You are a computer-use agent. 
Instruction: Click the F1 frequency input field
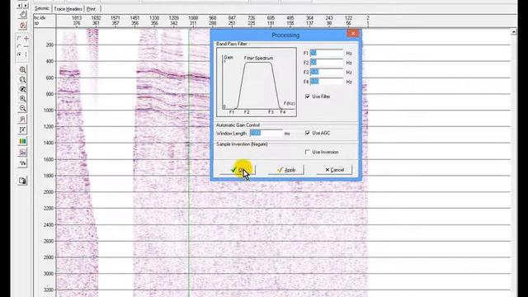[327, 53]
